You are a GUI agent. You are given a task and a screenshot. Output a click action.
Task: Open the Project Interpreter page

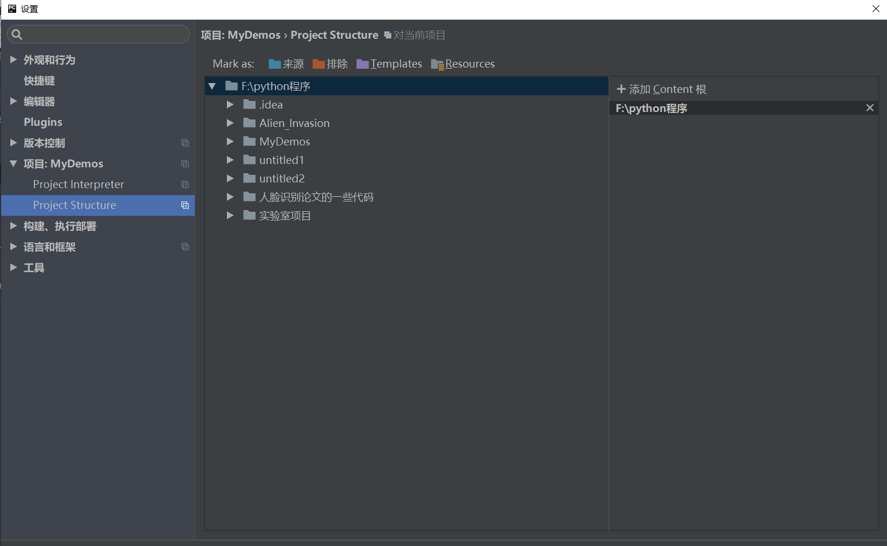point(79,184)
